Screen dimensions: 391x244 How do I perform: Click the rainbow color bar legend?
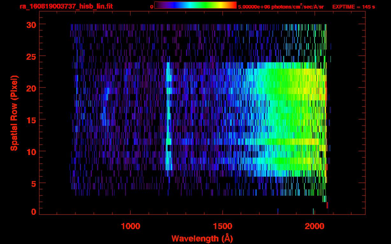(195, 5)
